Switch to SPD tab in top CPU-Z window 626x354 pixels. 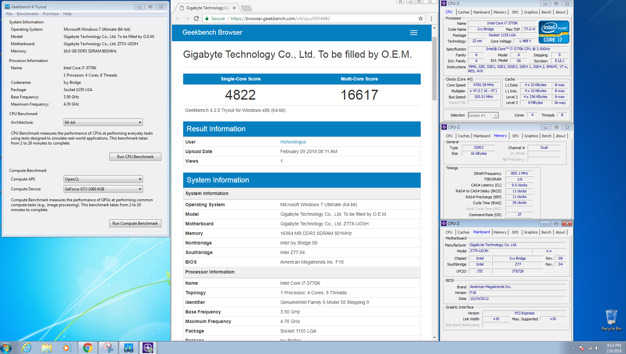(515, 12)
